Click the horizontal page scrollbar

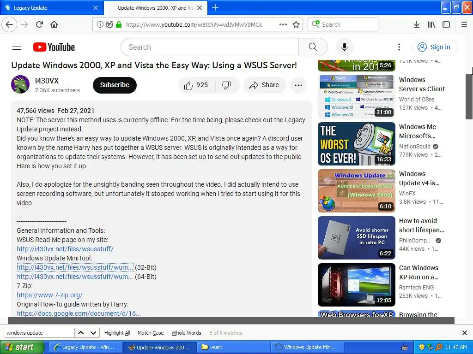(x=231, y=320)
